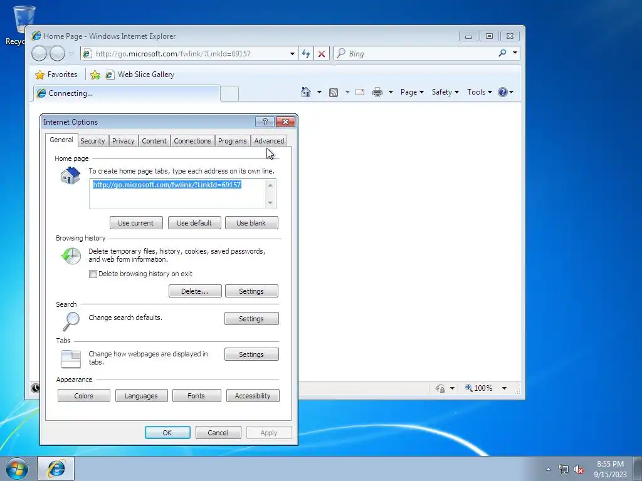Click the muted speaker volume tray icon

coord(579,470)
